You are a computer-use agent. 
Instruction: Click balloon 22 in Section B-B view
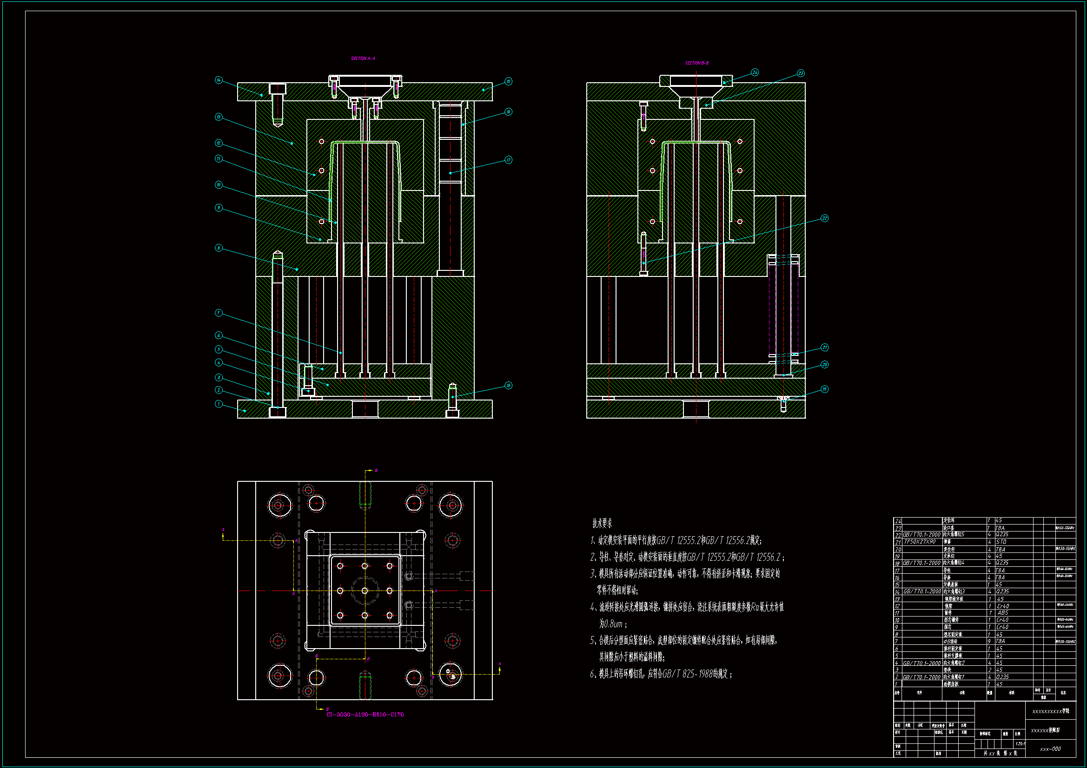click(x=824, y=218)
